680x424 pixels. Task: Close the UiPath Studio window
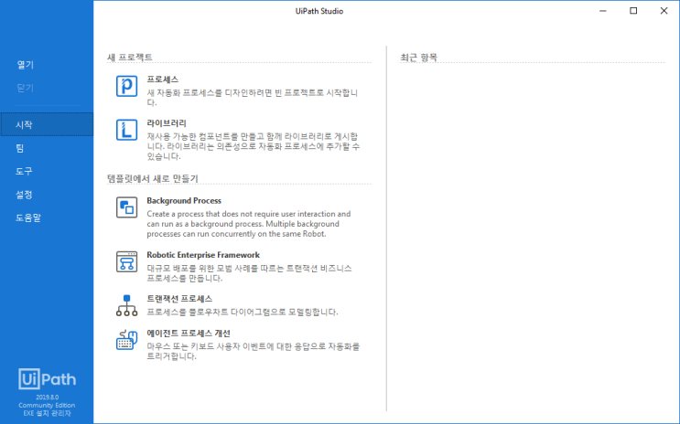(664, 11)
